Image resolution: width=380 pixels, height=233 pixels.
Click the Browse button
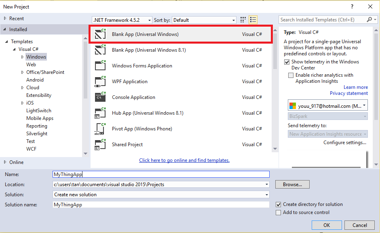click(292, 185)
